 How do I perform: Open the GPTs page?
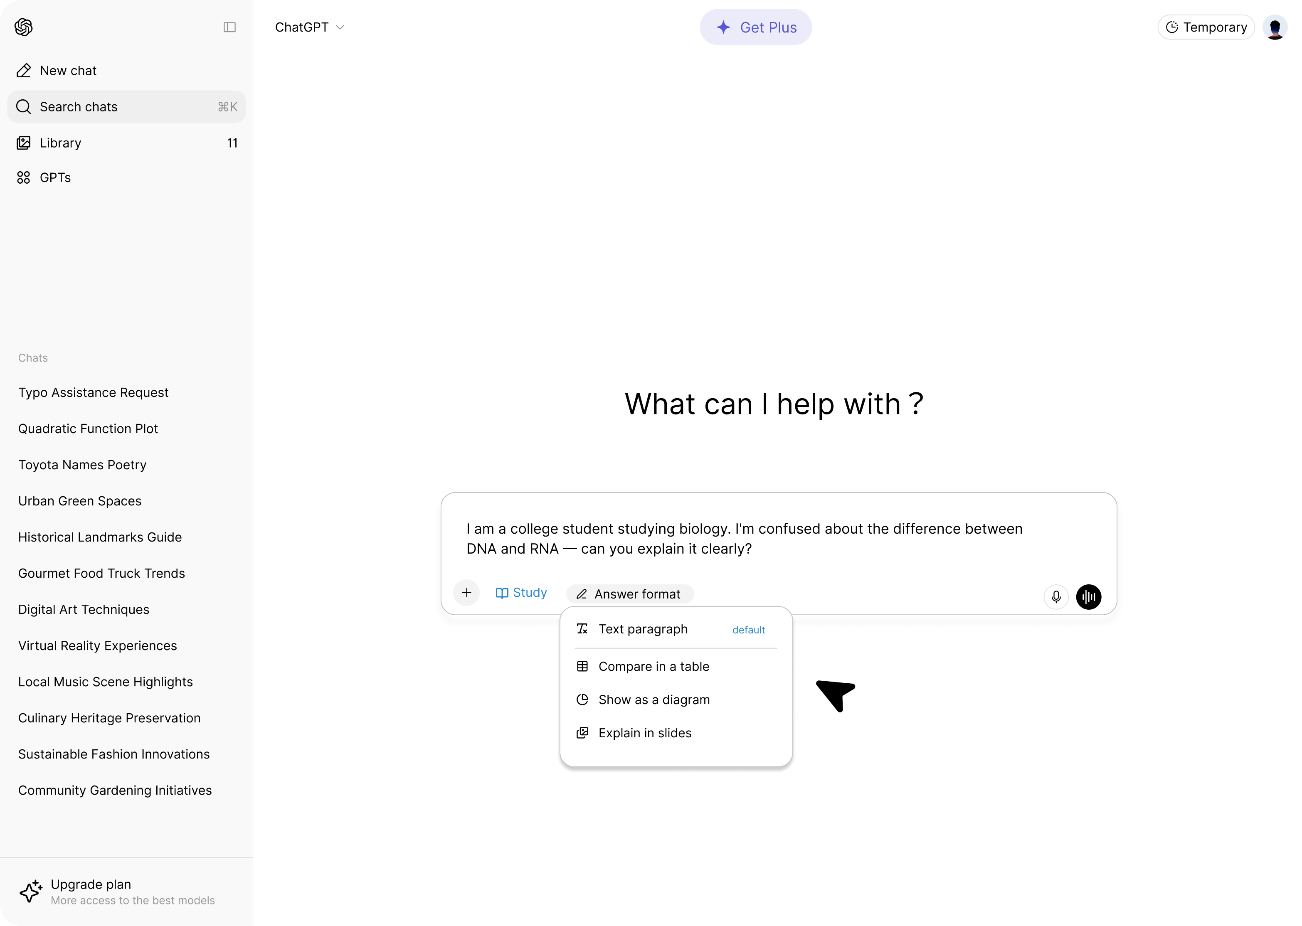pyautogui.click(x=127, y=178)
